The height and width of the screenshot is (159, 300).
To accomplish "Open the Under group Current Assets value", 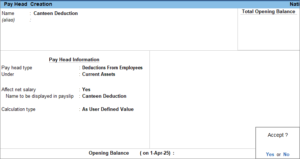I will pos(99,74).
